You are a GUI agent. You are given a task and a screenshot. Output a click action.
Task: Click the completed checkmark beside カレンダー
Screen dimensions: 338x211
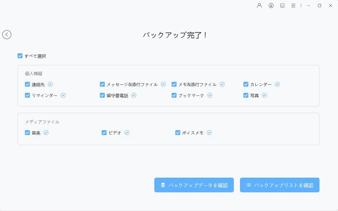point(277,84)
